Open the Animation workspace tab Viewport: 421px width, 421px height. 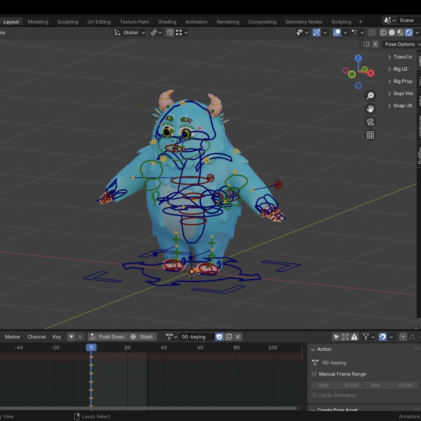196,22
